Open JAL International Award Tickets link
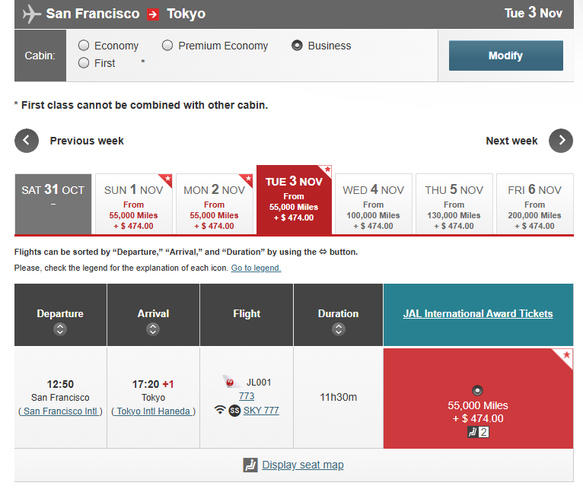Screen dimensions: 583x489 [478, 313]
